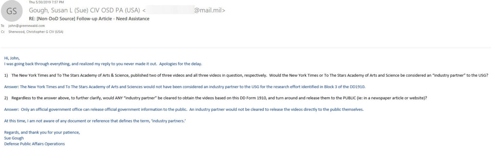
Task: Click the 'Hi, John,' greeting line
Action: point(12,58)
